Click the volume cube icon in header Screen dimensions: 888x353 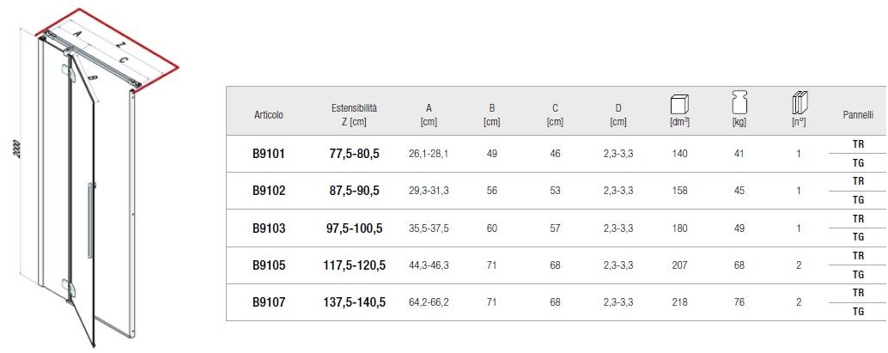click(680, 103)
